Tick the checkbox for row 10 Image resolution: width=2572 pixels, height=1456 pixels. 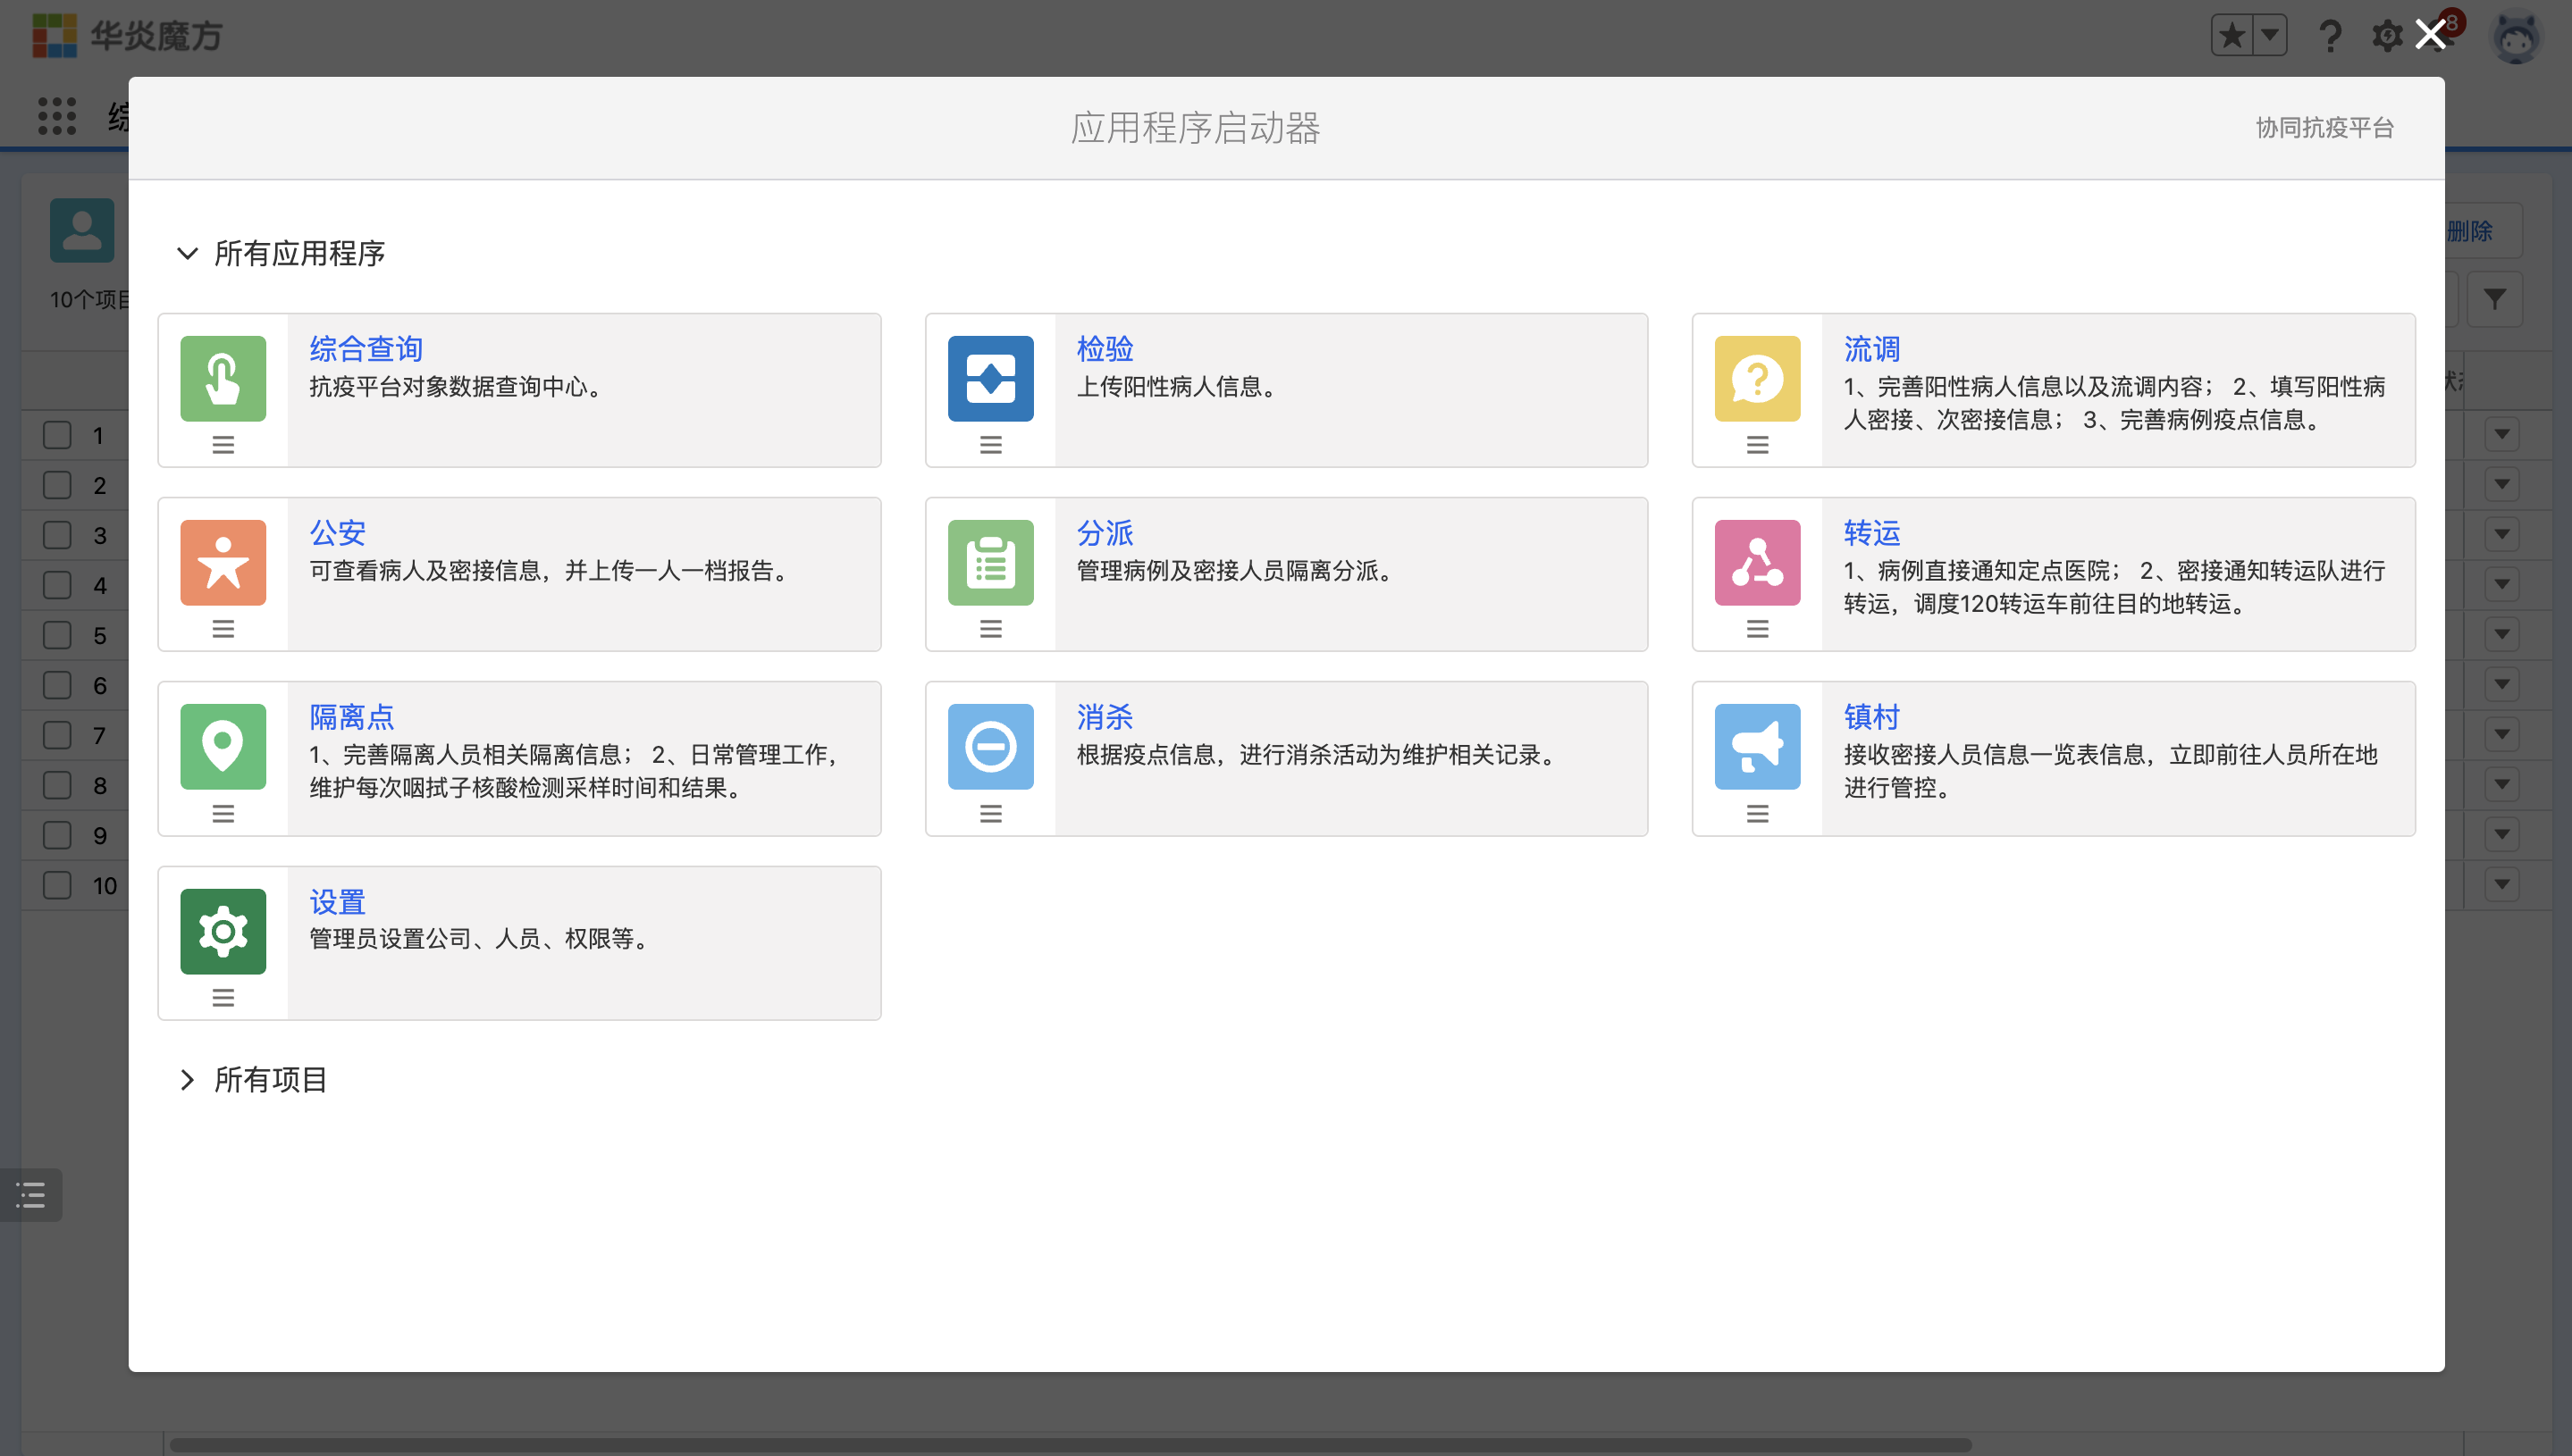pos(57,885)
